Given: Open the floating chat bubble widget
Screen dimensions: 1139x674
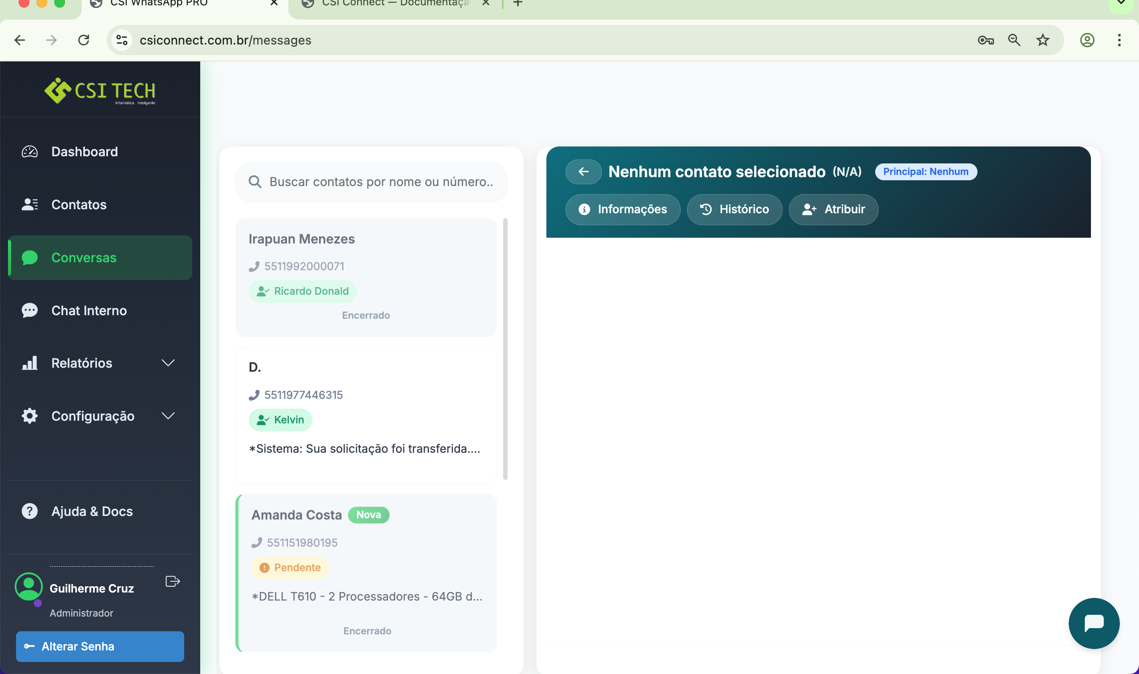Looking at the screenshot, I should (1094, 623).
